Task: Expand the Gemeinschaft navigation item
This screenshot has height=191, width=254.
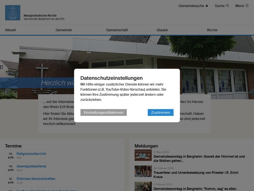Action: point(117,30)
